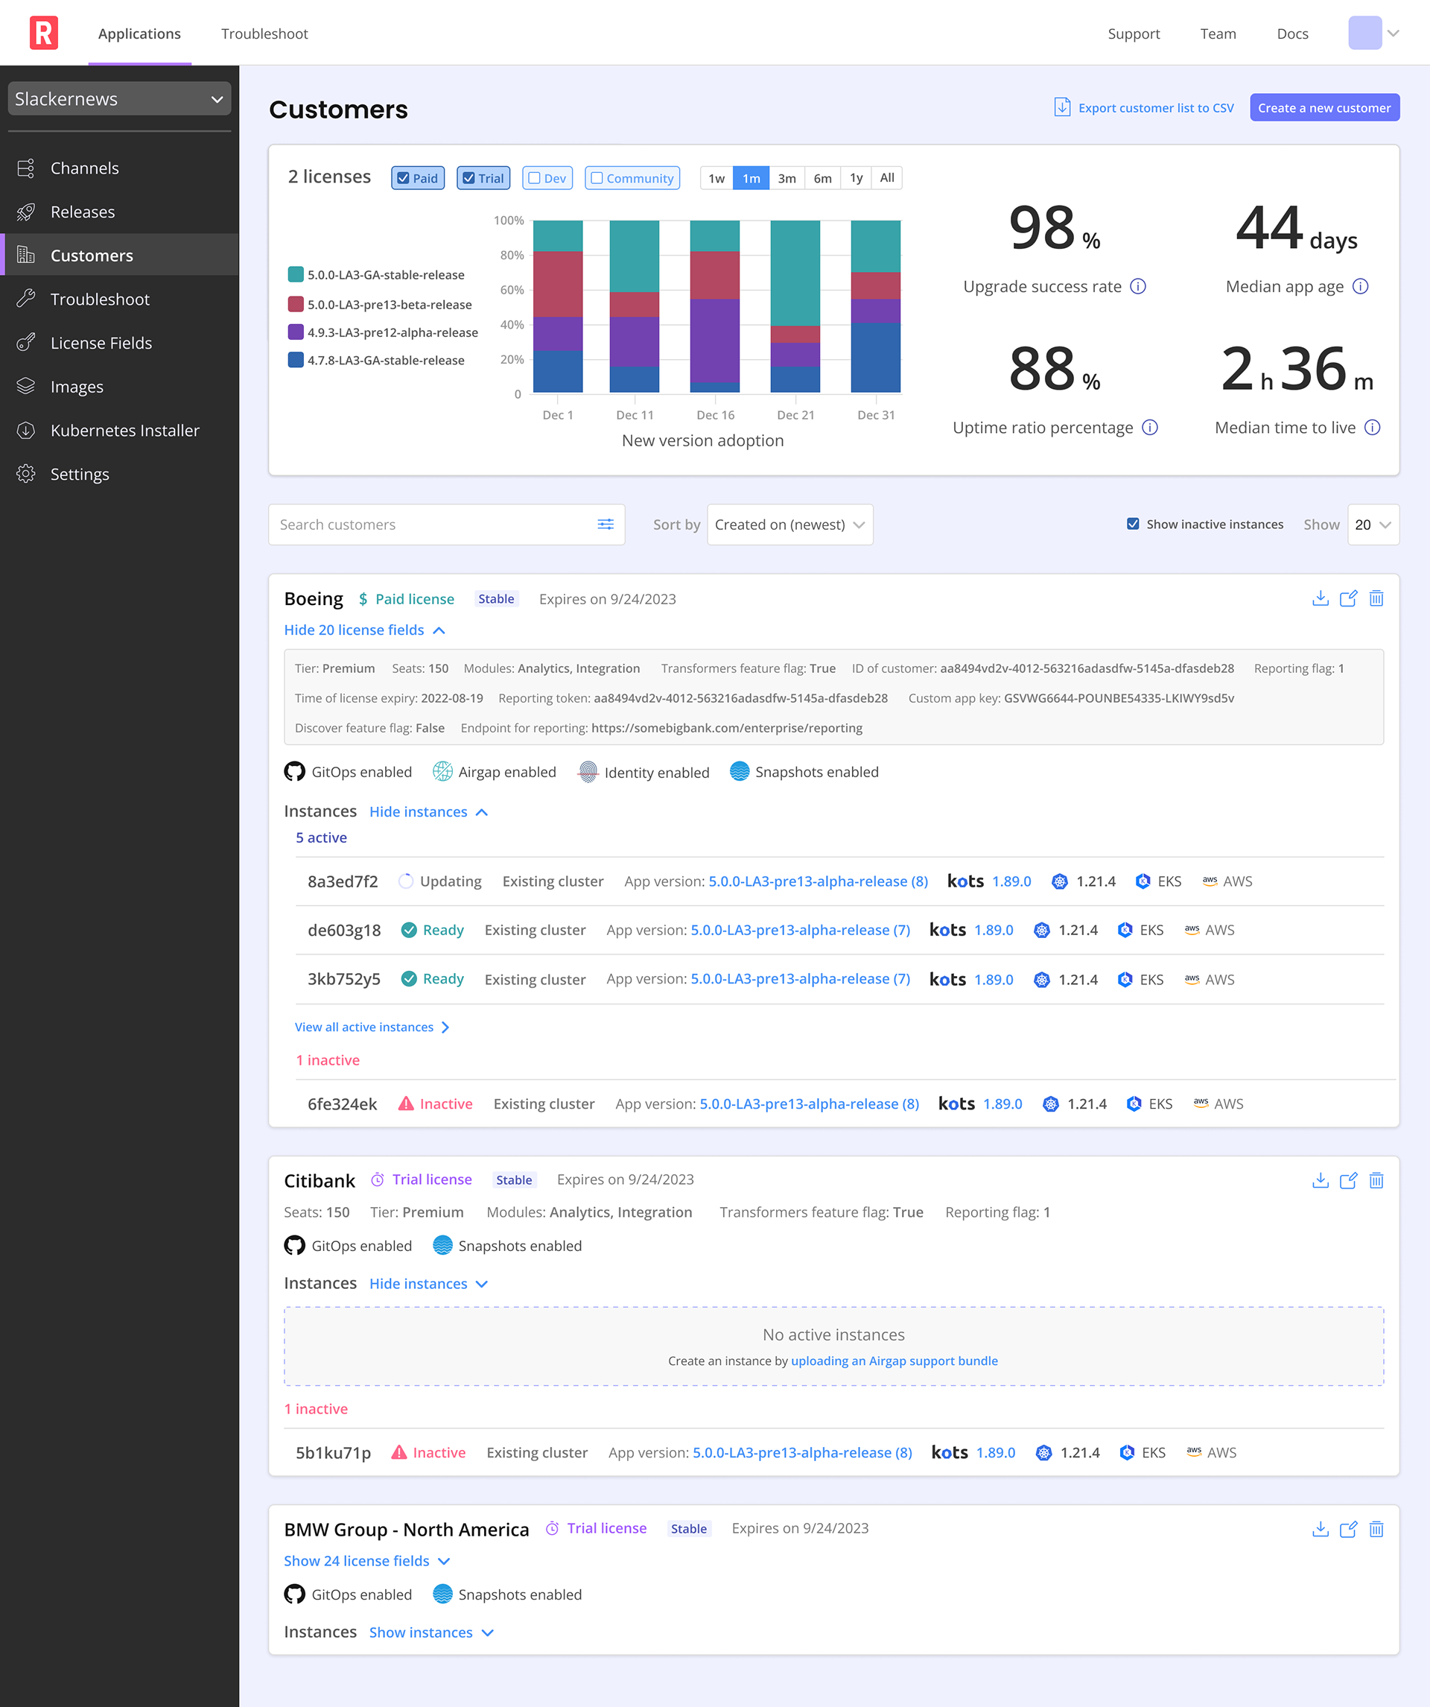This screenshot has width=1430, height=1707.
Task: Click the Boeing GitOps GitHub icon
Action: (x=294, y=771)
